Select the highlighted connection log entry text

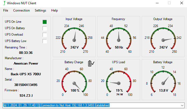click(56, 105)
